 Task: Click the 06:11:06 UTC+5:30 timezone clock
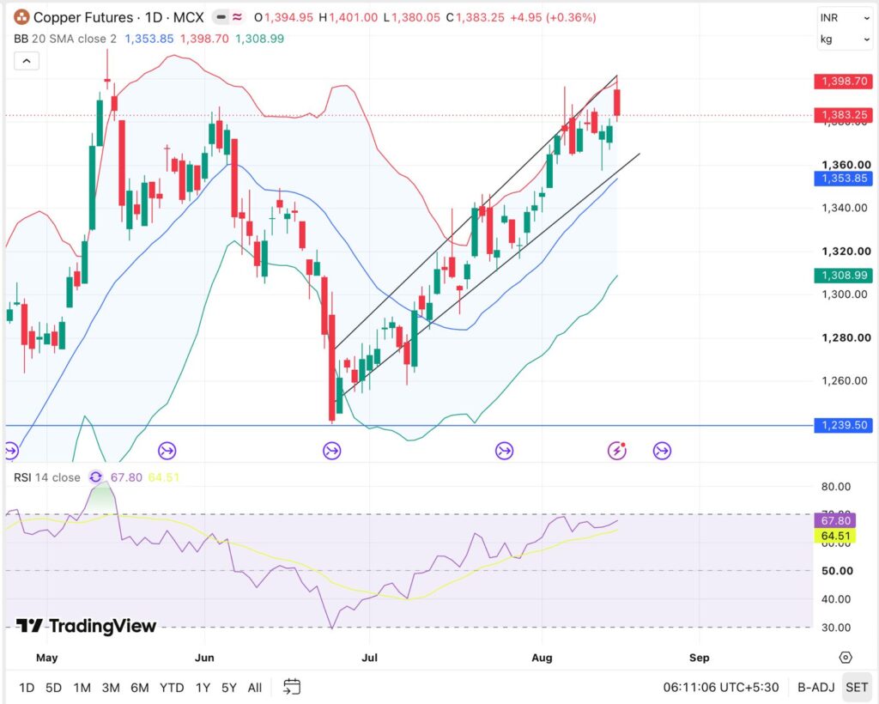tap(721, 687)
